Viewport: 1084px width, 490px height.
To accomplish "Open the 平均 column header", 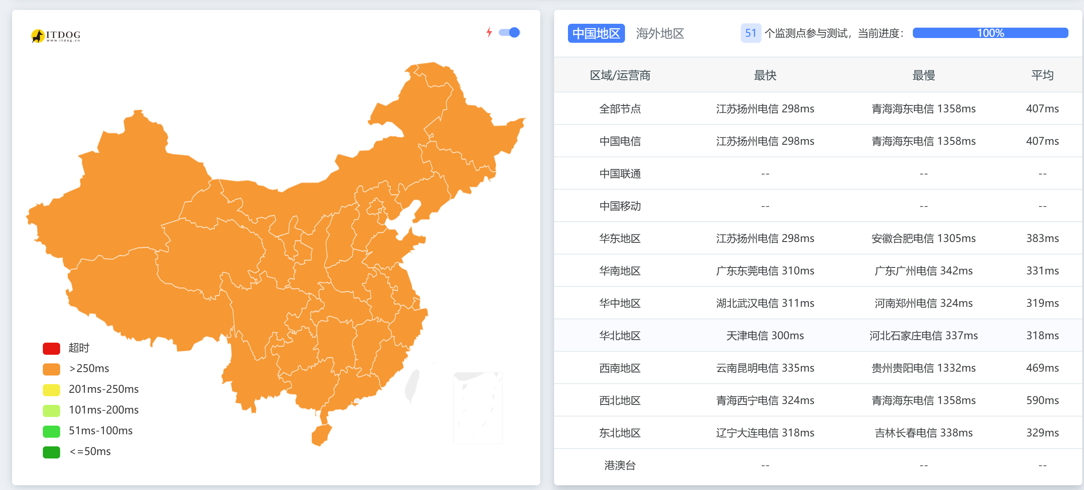I will [1042, 75].
